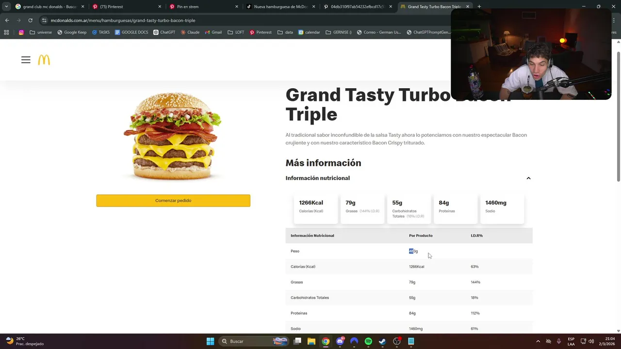Click the 144% value in Grasas row
Screen dimensions: 621x349
coord(475,282)
